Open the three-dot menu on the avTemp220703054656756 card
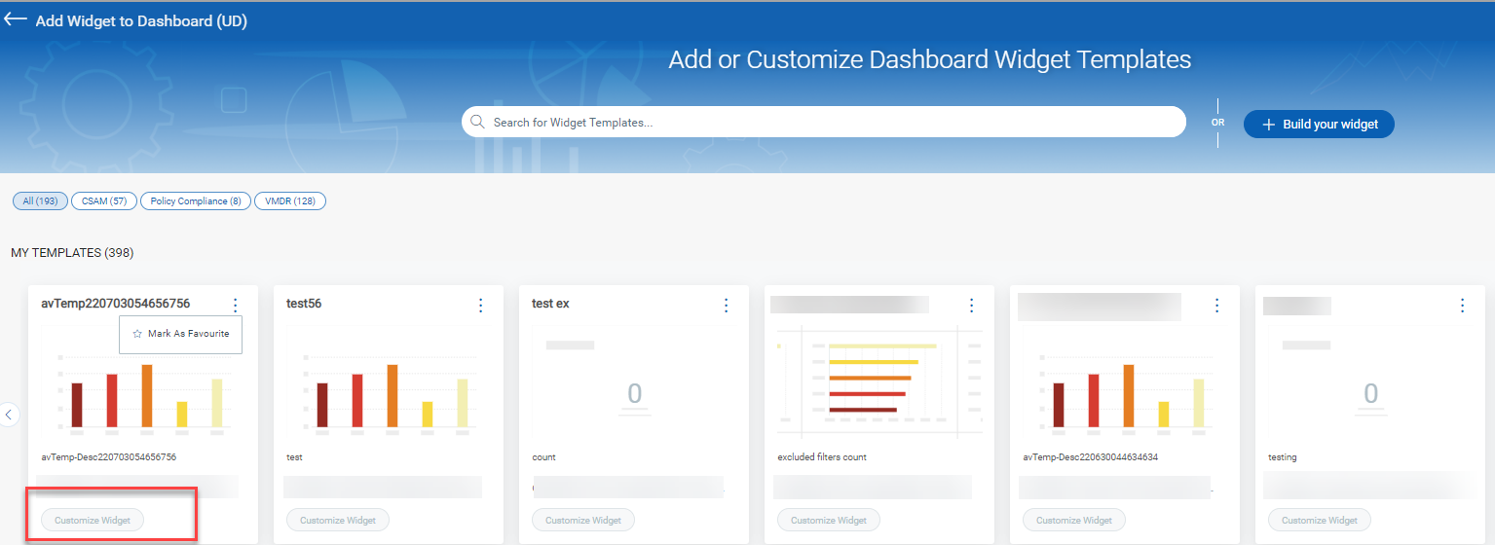The width and height of the screenshot is (1495, 545). 235,306
